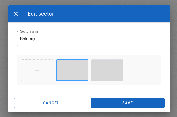Close the Edit sector dialog with X
Image resolution: width=177 pixels, height=117 pixels.
click(x=16, y=14)
